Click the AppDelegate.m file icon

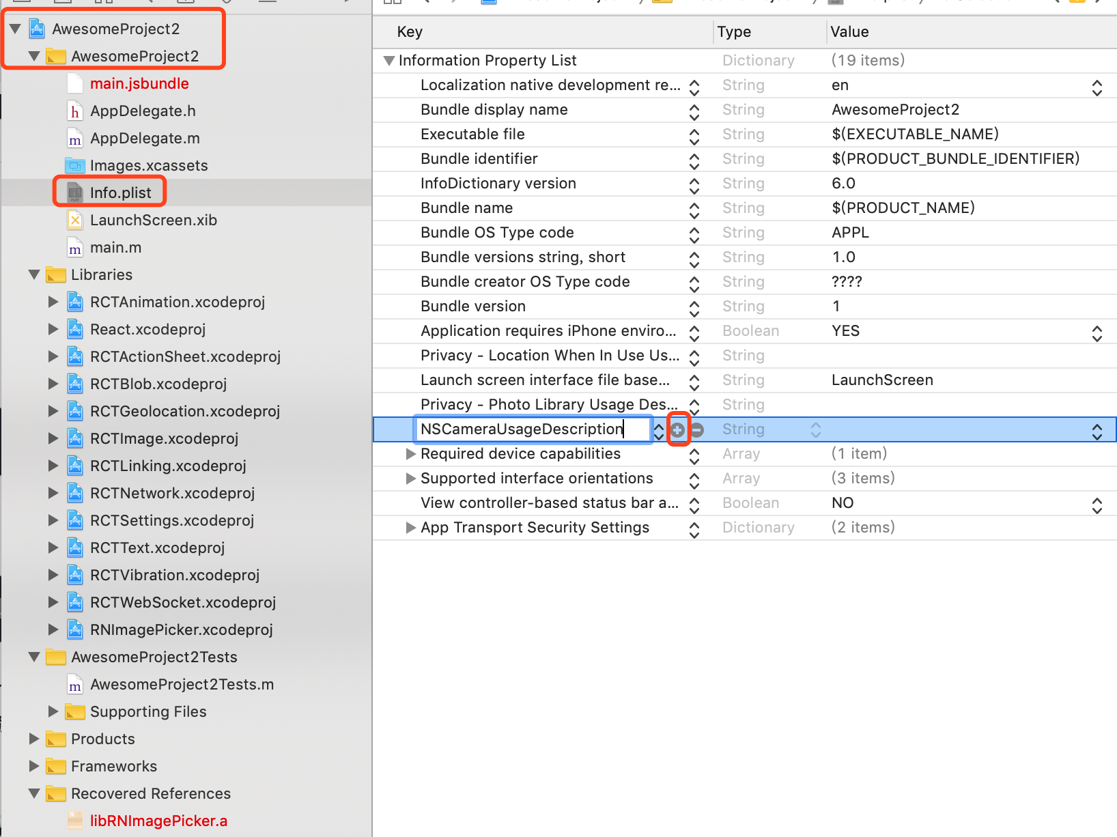(x=75, y=138)
